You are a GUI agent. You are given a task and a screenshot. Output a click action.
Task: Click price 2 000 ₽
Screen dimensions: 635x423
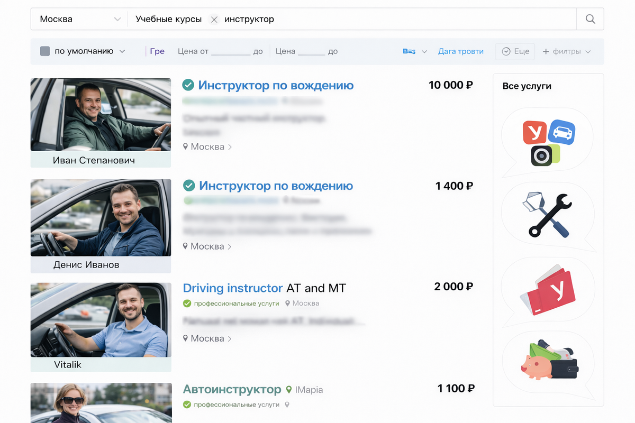(453, 286)
